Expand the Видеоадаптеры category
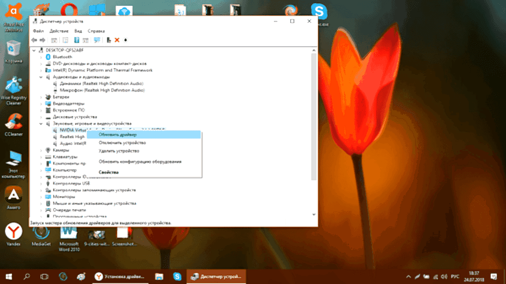Image resolution: width=506 pixels, height=284 pixels. 42,103
